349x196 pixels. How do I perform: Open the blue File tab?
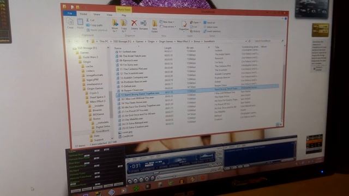(x=70, y=13)
